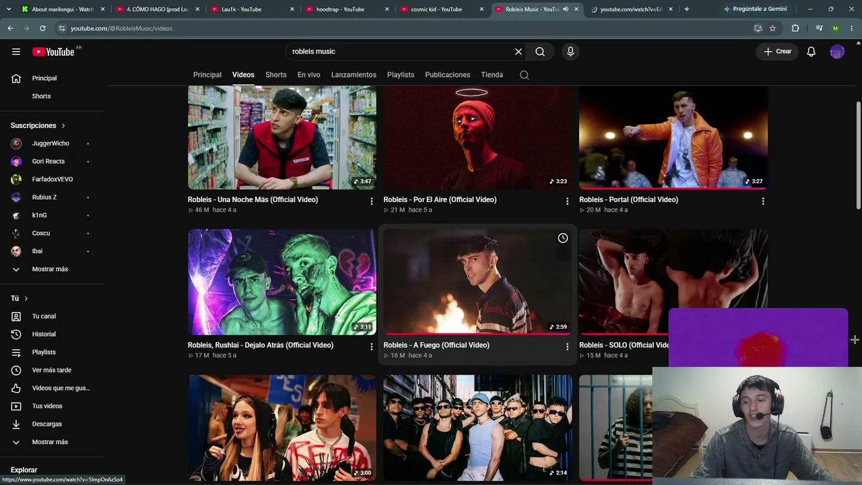Image resolution: width=862 pixels, height=485 pixels.
Task: Play the Por El Aire video thumbnail
Action: 477,137
